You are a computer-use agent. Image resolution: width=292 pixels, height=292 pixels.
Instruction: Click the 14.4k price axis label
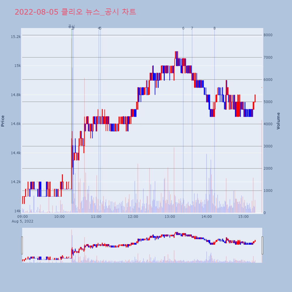coord(16,153)
